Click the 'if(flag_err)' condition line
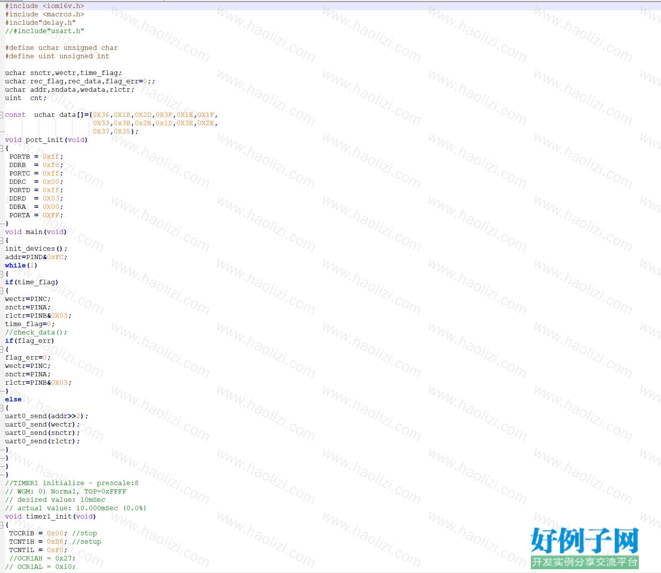Screen dimensions: 661x573 [x=30, y=341]
